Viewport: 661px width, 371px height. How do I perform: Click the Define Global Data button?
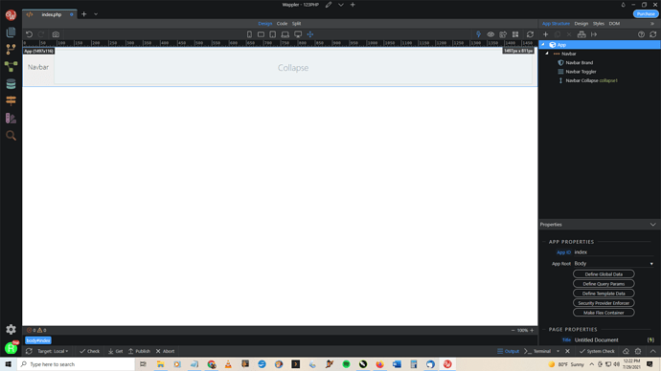coord(604,274)
